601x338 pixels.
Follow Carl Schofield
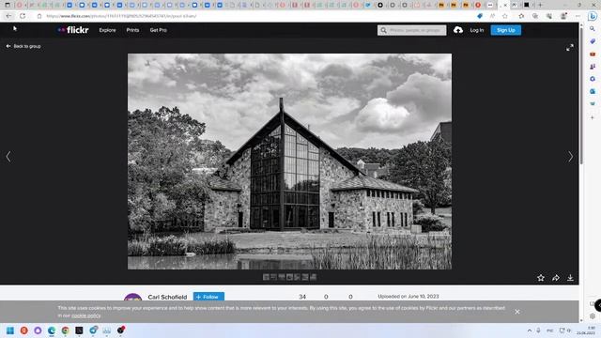(208, 297)
